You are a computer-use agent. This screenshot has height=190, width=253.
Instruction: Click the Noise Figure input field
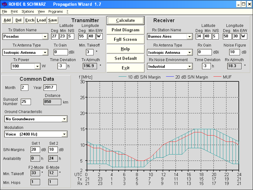[x=235, y=52]
